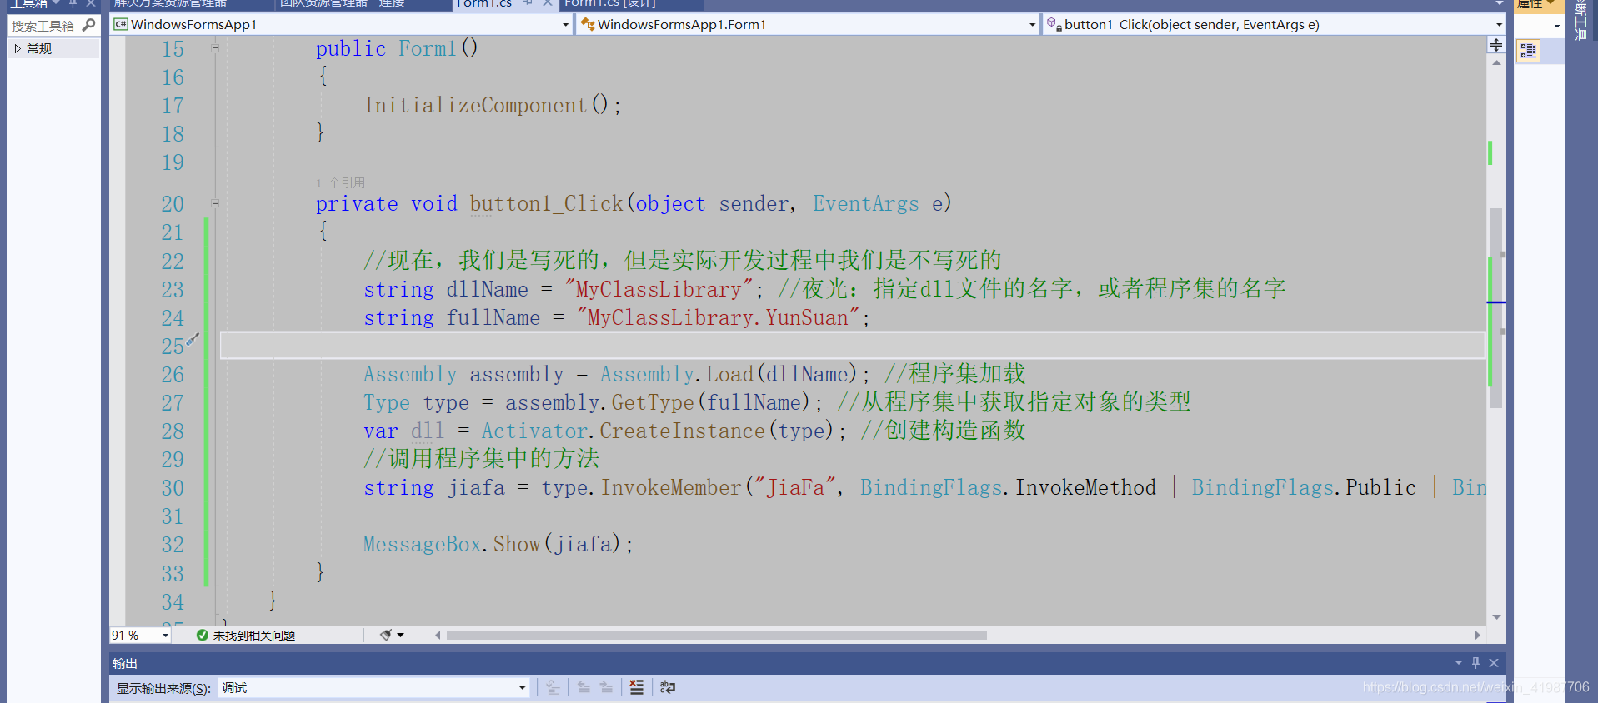Open the 91 % zoom dropdown
Screen dimensions: 1598x703
[165, 636]
